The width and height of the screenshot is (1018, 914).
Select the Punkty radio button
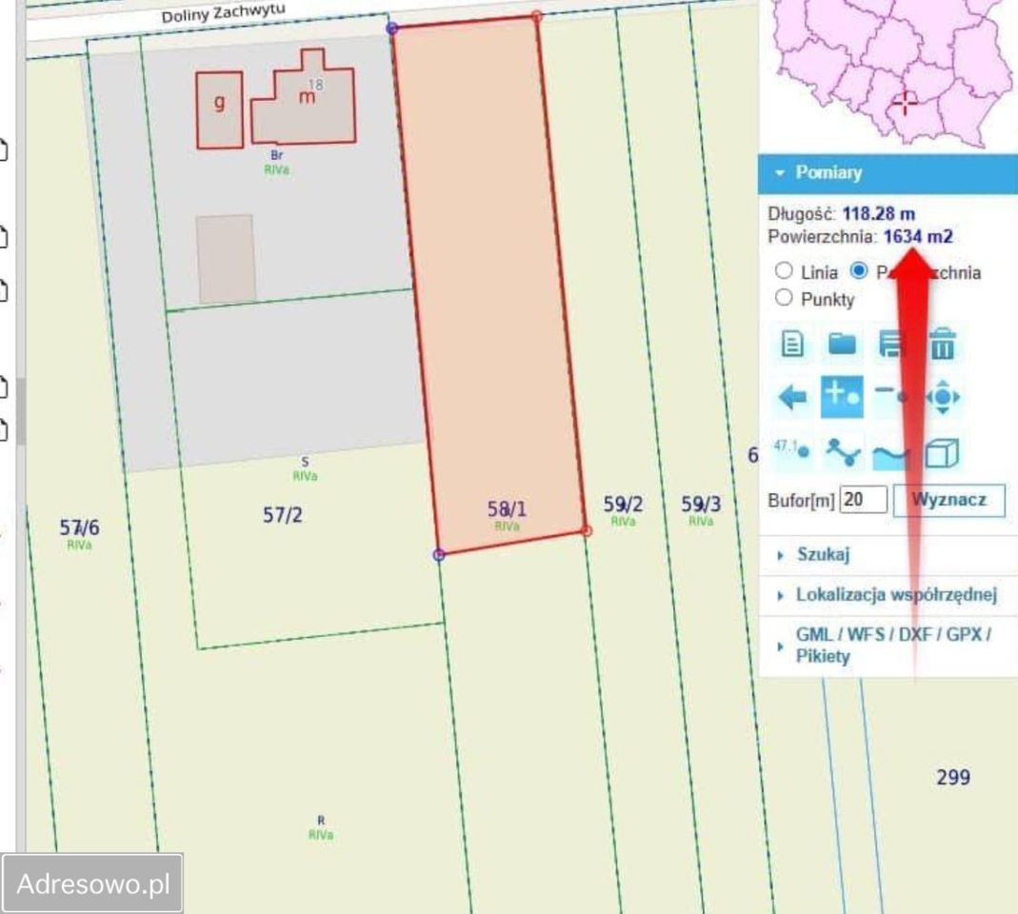(x=783, y=299)
